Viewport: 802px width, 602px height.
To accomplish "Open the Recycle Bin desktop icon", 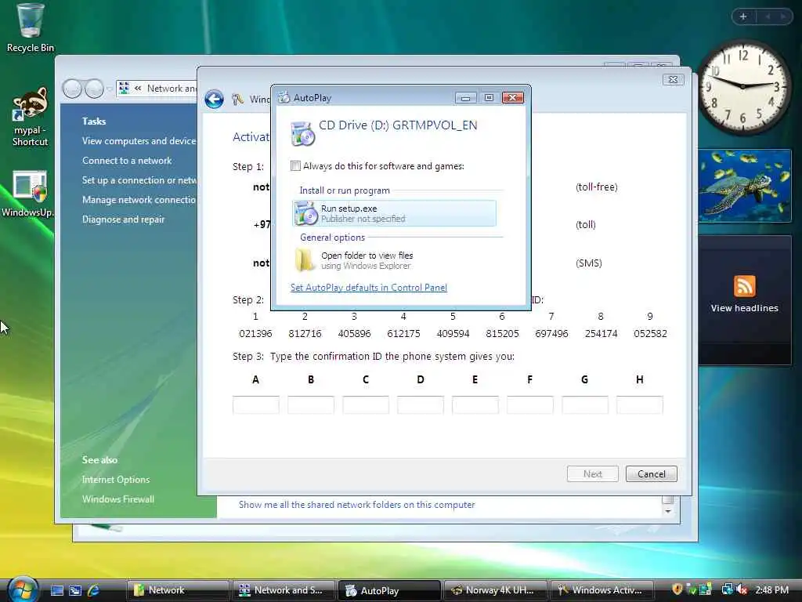I will click(30, 27).
